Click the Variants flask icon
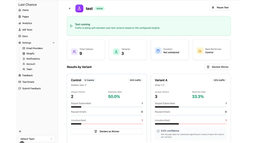The width and height of the screenshot is (255, 143). 116,52
